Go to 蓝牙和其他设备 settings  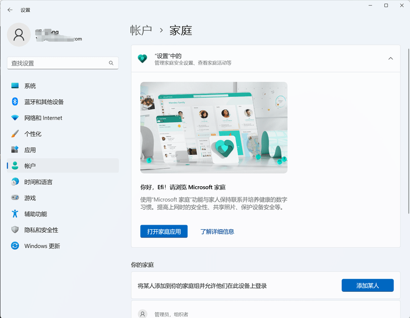click(x=63, y=102)
